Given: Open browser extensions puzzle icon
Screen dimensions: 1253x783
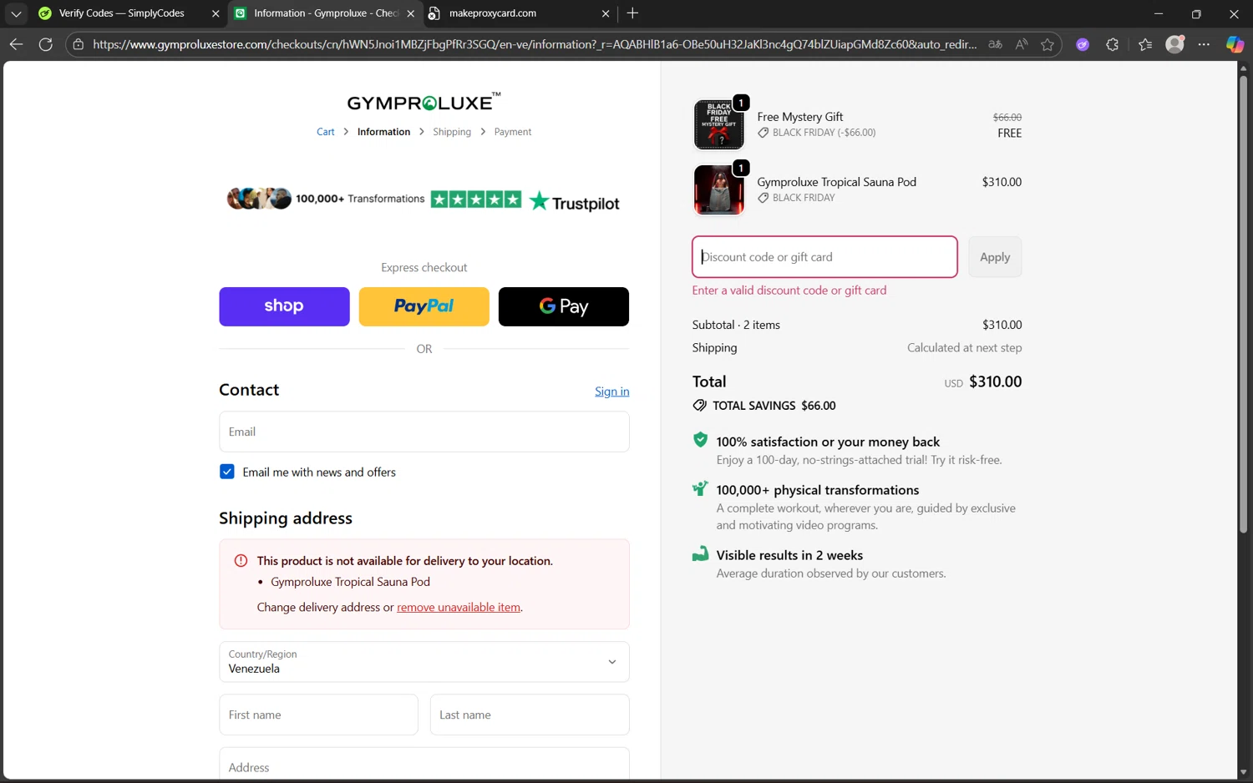Looking at the screenshot, I should pyautogui.click(x=1112, y=44).
